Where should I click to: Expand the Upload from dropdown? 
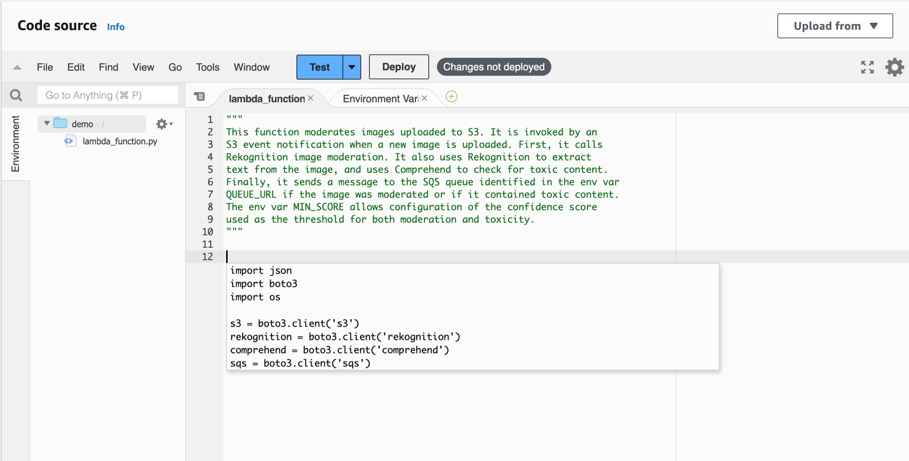(x=835, y=25)
